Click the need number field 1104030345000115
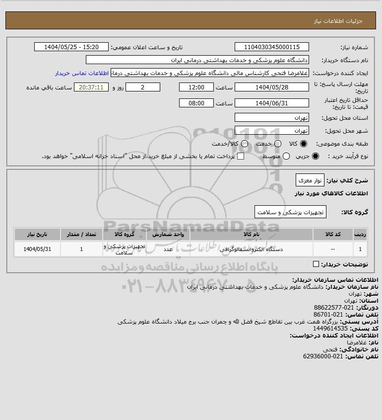Image resolution: width=382 pixels, height=420 pixels. tap(271, 47)
